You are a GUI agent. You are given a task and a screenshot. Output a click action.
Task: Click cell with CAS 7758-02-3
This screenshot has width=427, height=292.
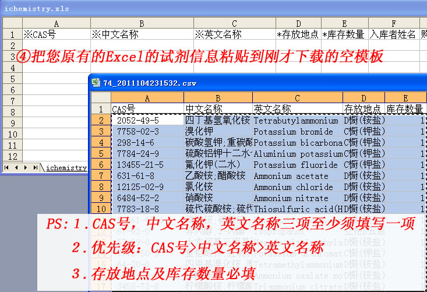147,132
